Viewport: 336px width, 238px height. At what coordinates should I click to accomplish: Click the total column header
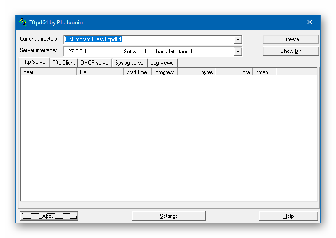tap(234, 72)
